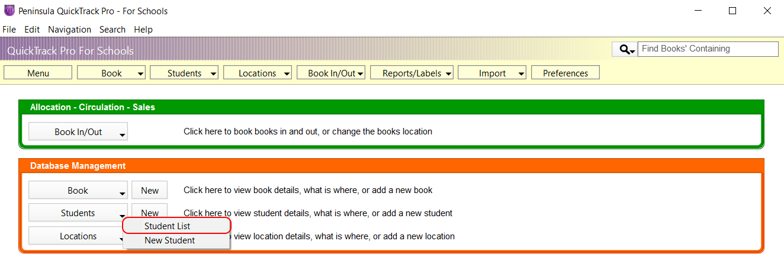Open the File menu
This screenshot has height=260, width=784.
pyautogui.click(x=9, y=29)
